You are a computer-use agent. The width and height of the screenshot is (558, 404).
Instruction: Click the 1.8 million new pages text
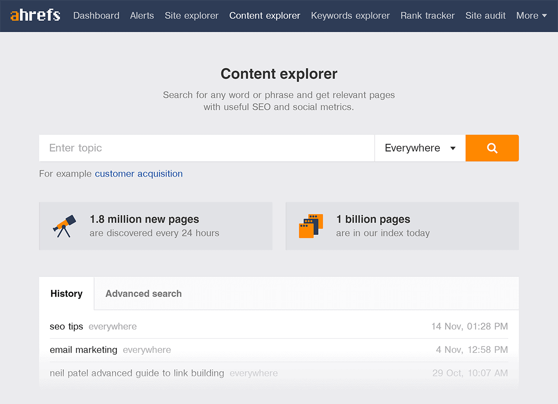(144, 219)
